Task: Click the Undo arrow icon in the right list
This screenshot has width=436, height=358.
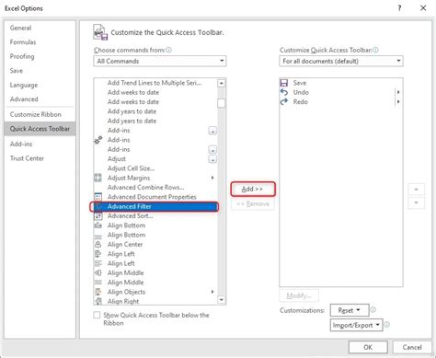Action: 284,92
